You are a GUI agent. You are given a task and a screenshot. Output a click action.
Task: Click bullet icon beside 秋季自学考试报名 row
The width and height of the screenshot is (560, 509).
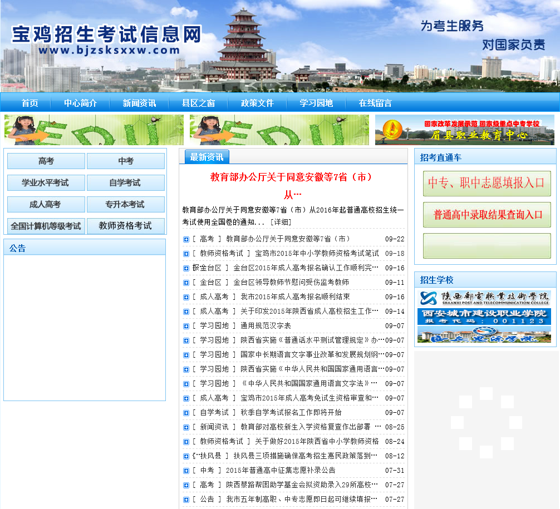click(186, 413)
